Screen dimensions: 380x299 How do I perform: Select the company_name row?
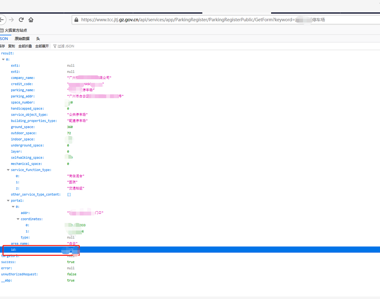(23, 78)
